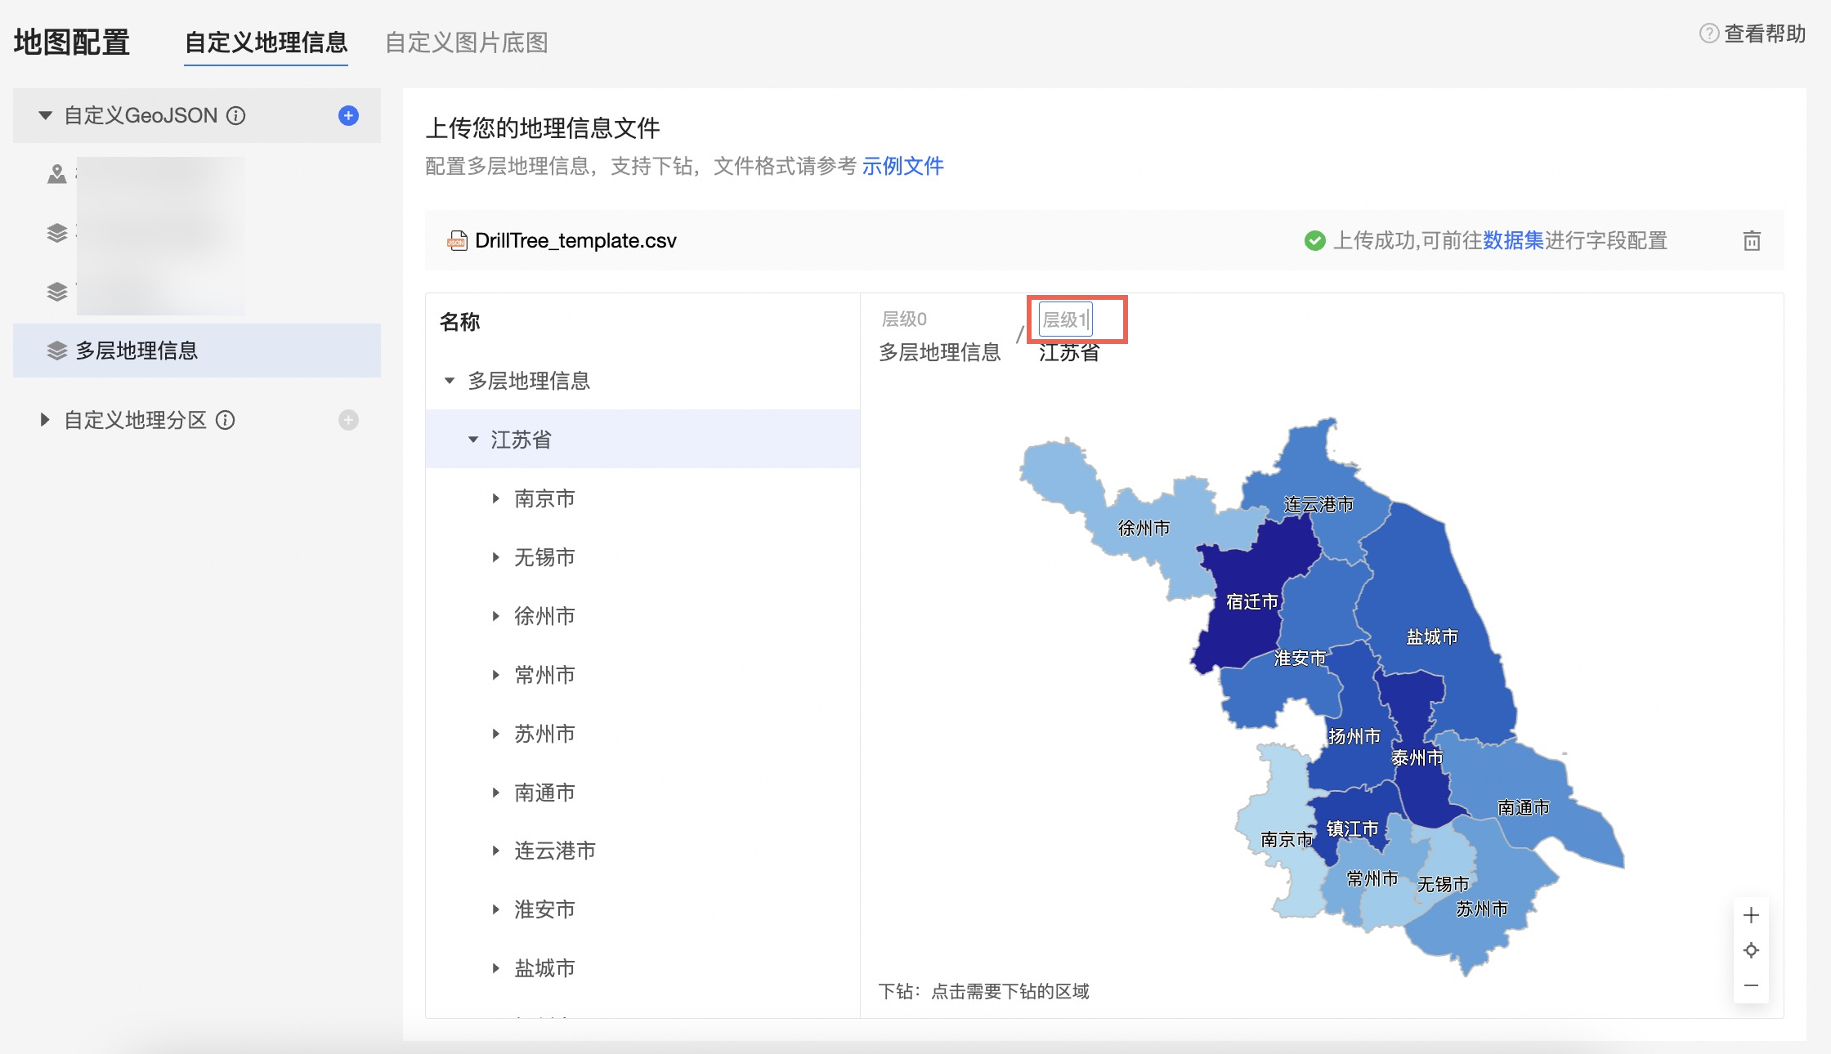Expand the 自定义地理分区 section
Screen dimensions: 1831x1054
(45, 420)
